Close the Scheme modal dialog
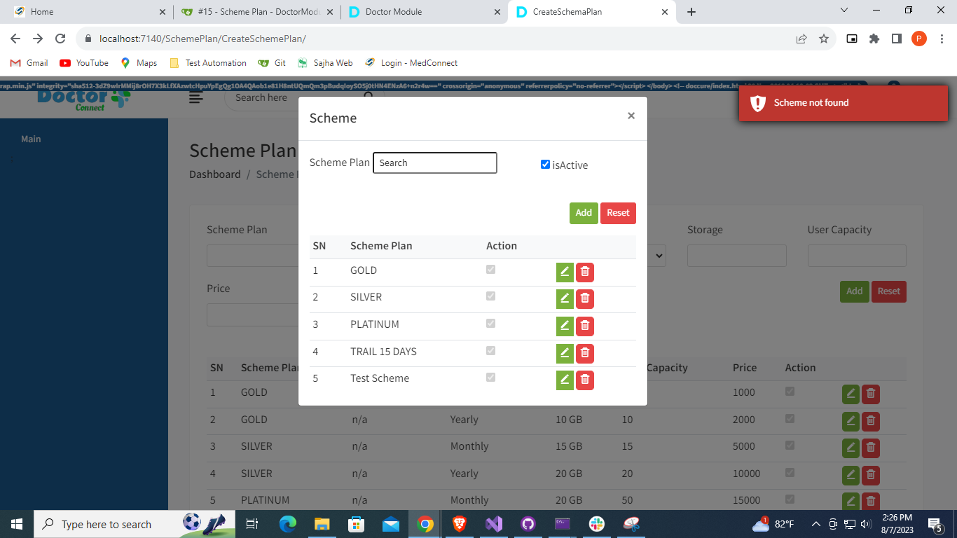The height and width of the screenshot is (538, 957). (631, 116)
